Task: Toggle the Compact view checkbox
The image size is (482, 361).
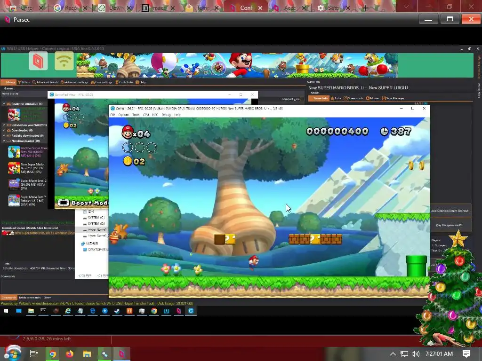Action: coord(303,99)
